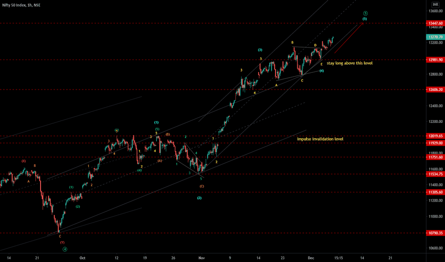
Task: Click the 19 date on time axis
Action: 145,258
